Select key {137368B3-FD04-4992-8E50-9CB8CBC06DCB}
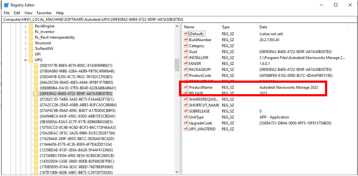This screenshot has height=176, width=358. [77, 156]
